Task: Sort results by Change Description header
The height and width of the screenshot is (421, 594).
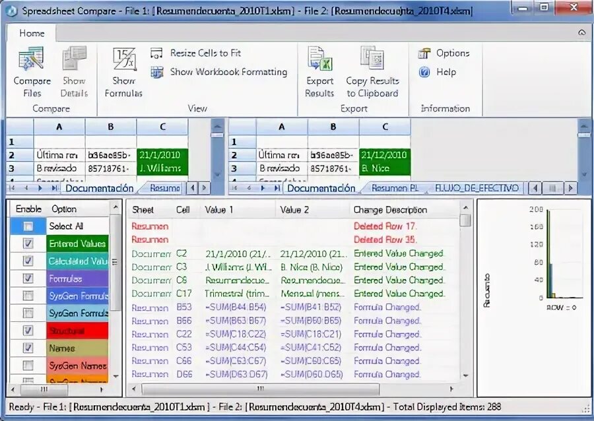Action: coord(405,210)
